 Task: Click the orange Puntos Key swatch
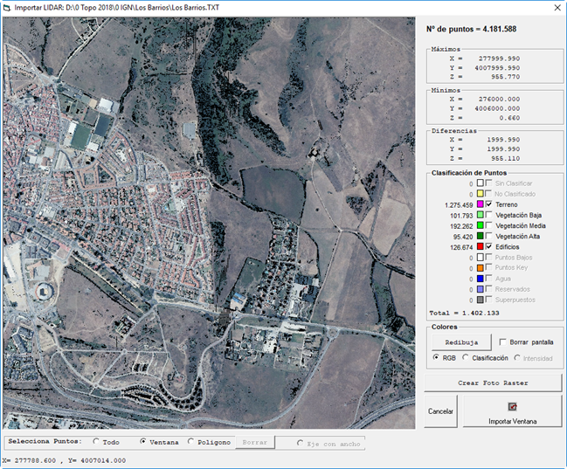pyautogui.click(x=481, y=268)
